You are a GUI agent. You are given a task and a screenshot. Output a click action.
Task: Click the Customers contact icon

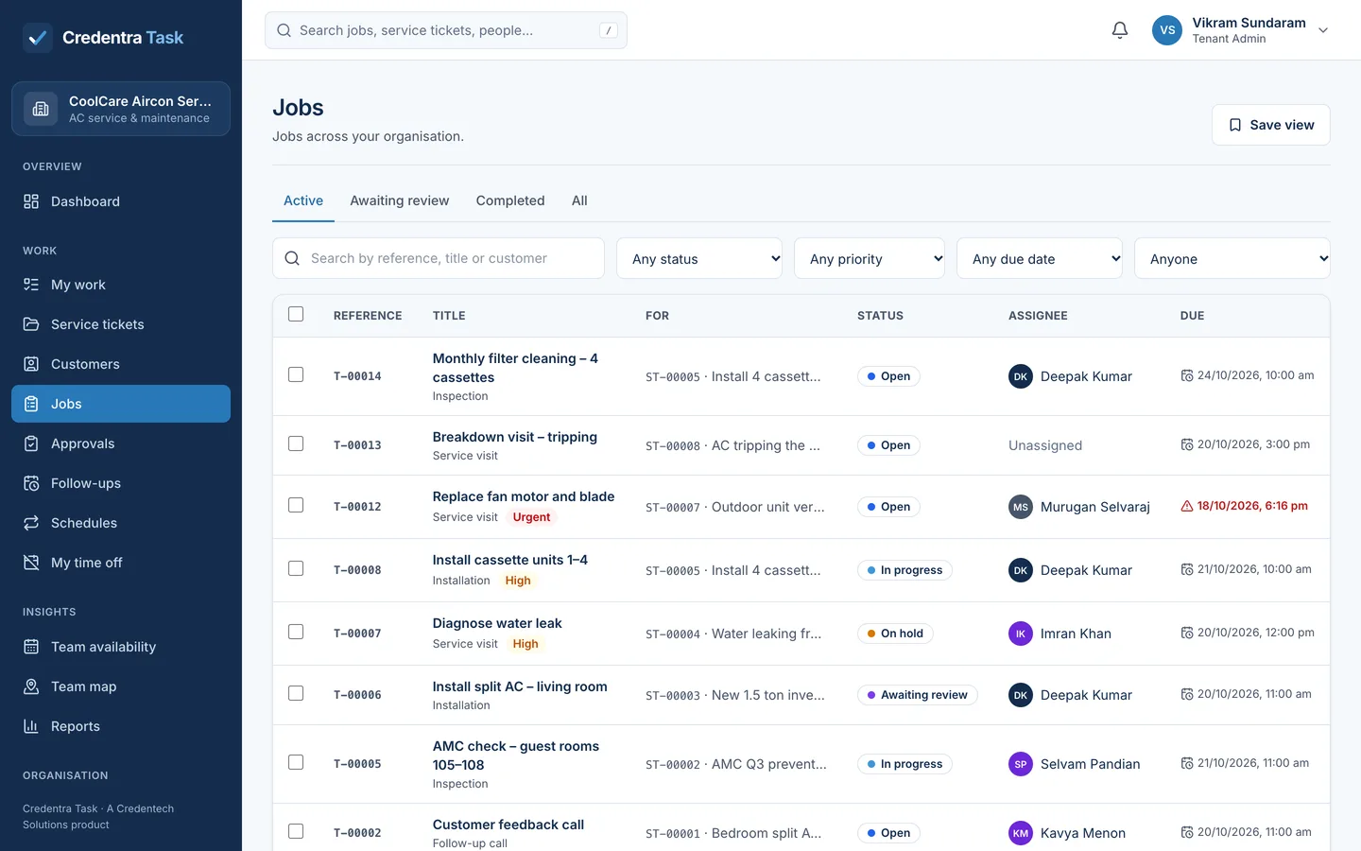(x=31, y=364)
